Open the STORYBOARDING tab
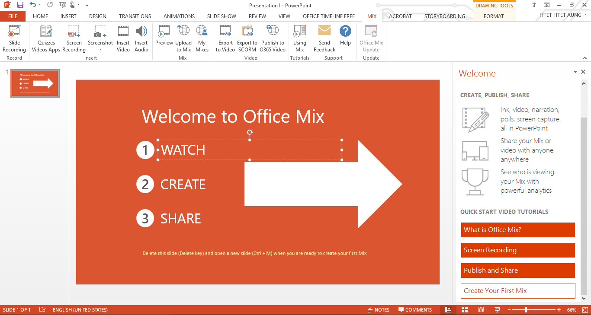 [x=445, y=16]
